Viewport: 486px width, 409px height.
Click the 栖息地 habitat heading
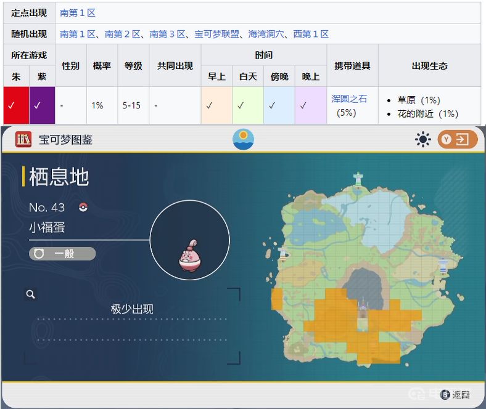click(x=59, y=177)
